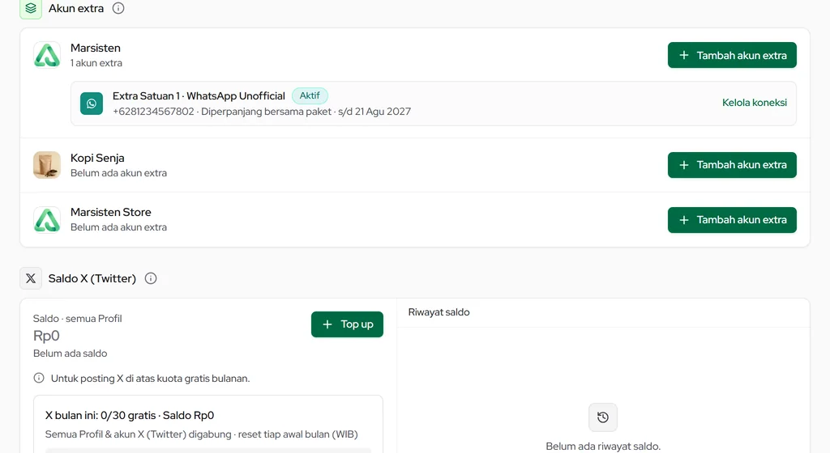Image resolution: width=830 pixels, height=453 pixels.
Task: Click the Marsisten Store profile name
Action: (110, 212)
